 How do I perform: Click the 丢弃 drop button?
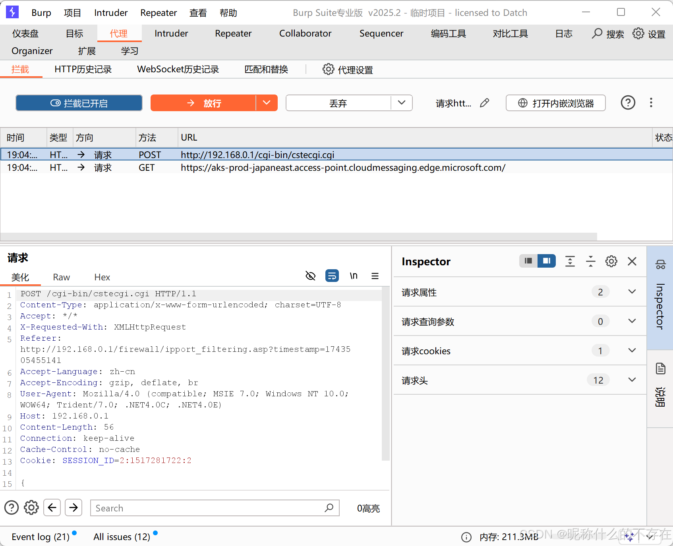pos(338,103)
